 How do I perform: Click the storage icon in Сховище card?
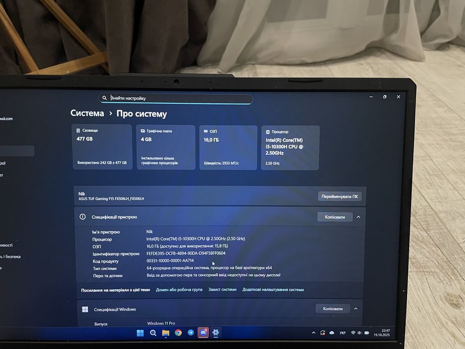tap(78, 131)
